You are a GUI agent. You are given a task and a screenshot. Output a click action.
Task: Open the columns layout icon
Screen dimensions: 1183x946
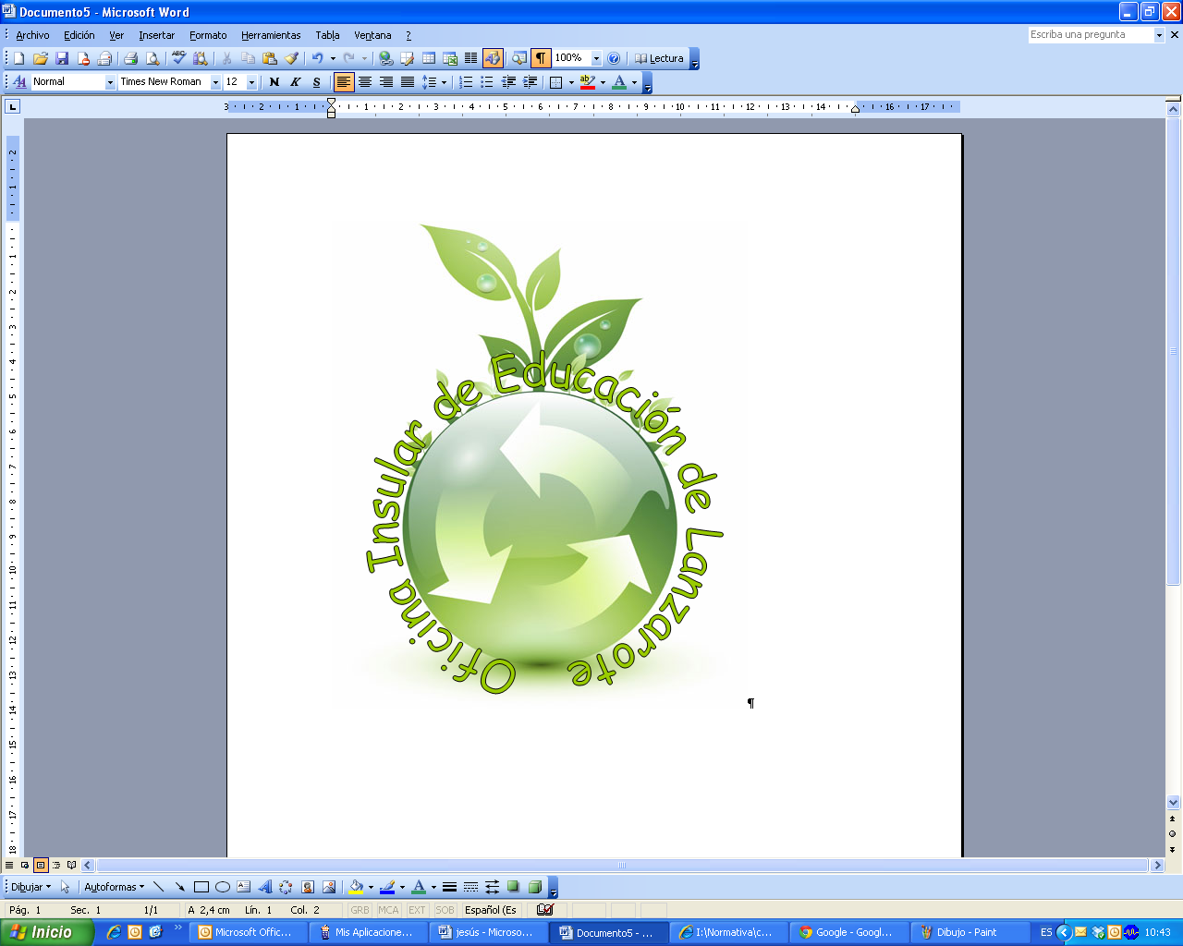click(x=471, y=58)
